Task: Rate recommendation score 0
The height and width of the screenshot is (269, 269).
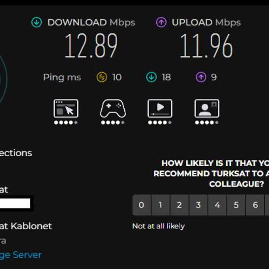Action: click(x=142, y=205)
